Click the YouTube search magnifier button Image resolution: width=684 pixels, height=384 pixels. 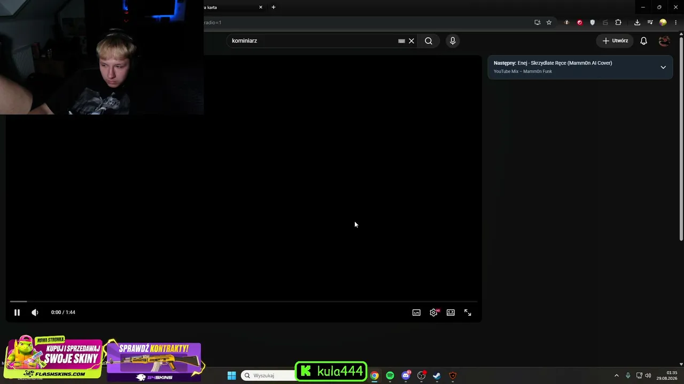tap(429, 41)
